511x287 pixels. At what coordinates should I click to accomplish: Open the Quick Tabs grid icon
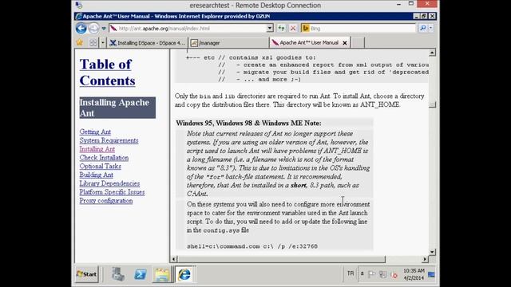tap(93, 42)
